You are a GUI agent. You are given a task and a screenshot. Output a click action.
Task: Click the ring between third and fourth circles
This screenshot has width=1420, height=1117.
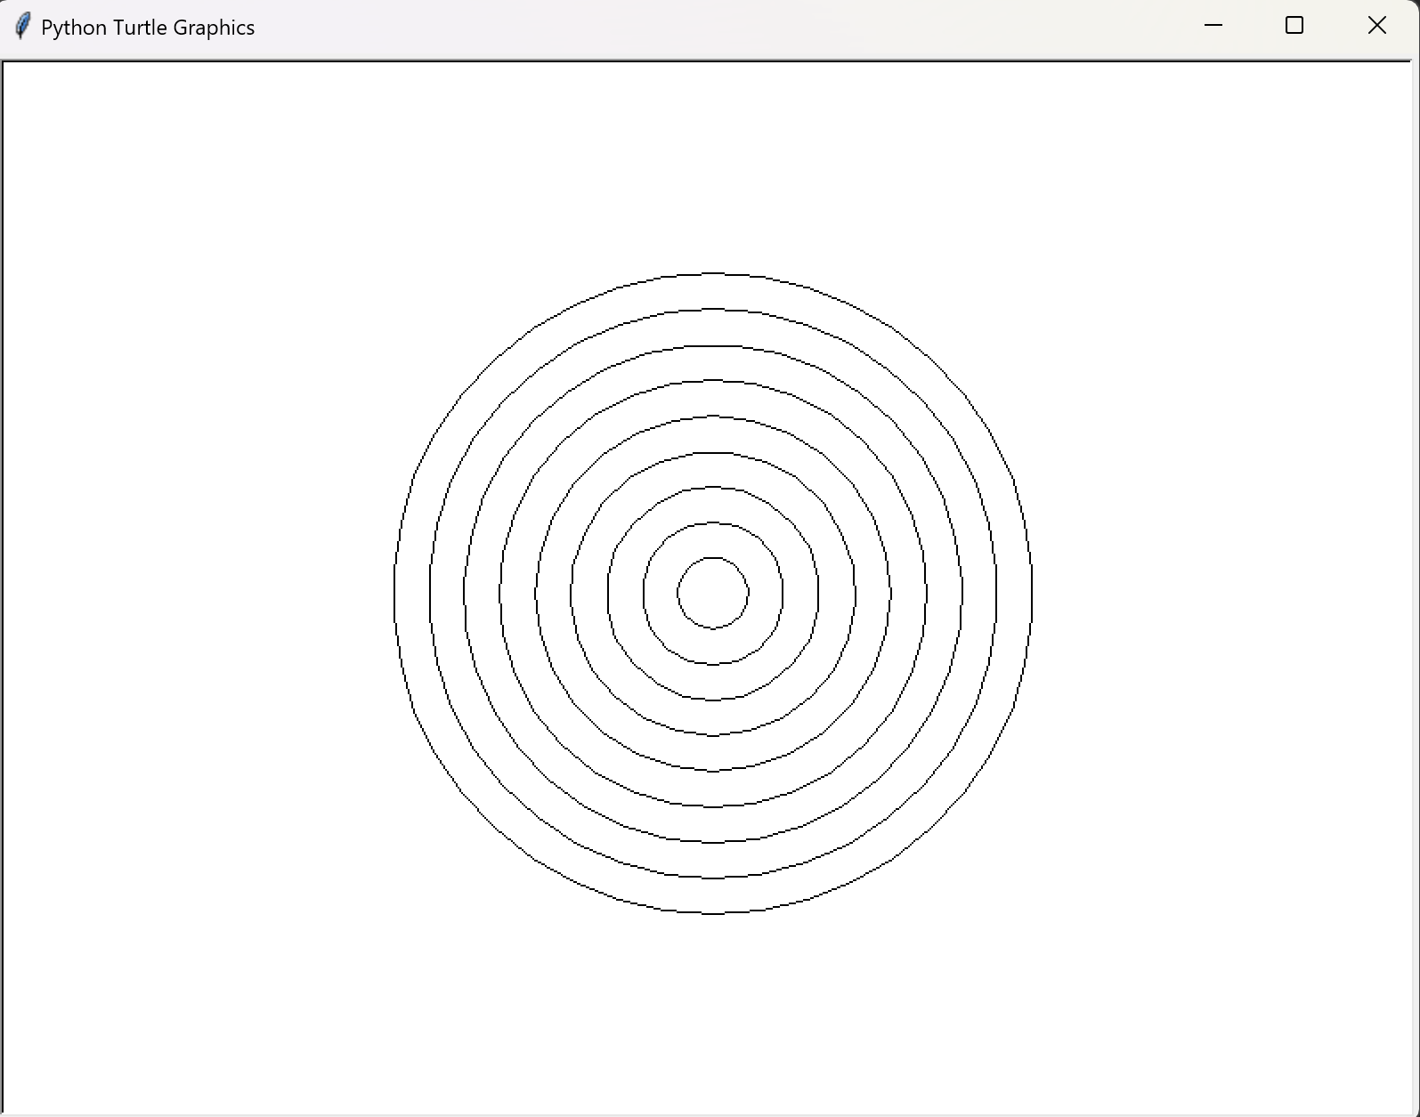tap(837, 593)
